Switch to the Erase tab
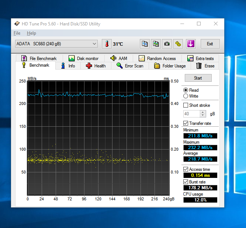The image size is (246, 228). tap(205, 66)
